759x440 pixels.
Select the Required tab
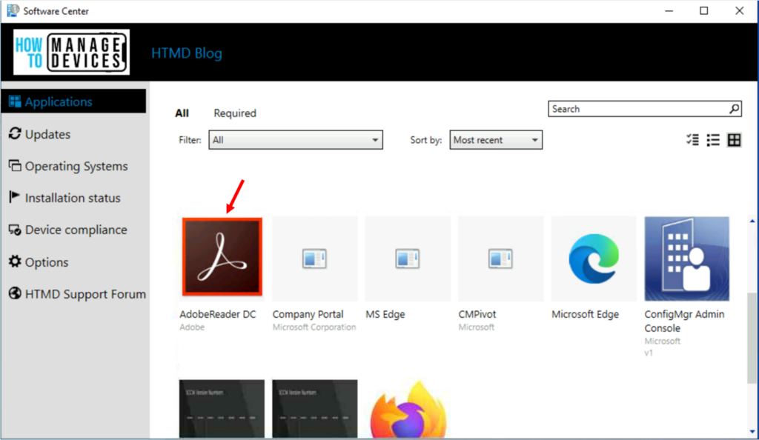point(235,113)
